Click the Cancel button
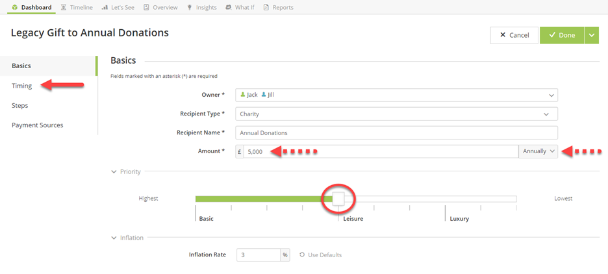The image size is (608, 274). pos(514,35)
